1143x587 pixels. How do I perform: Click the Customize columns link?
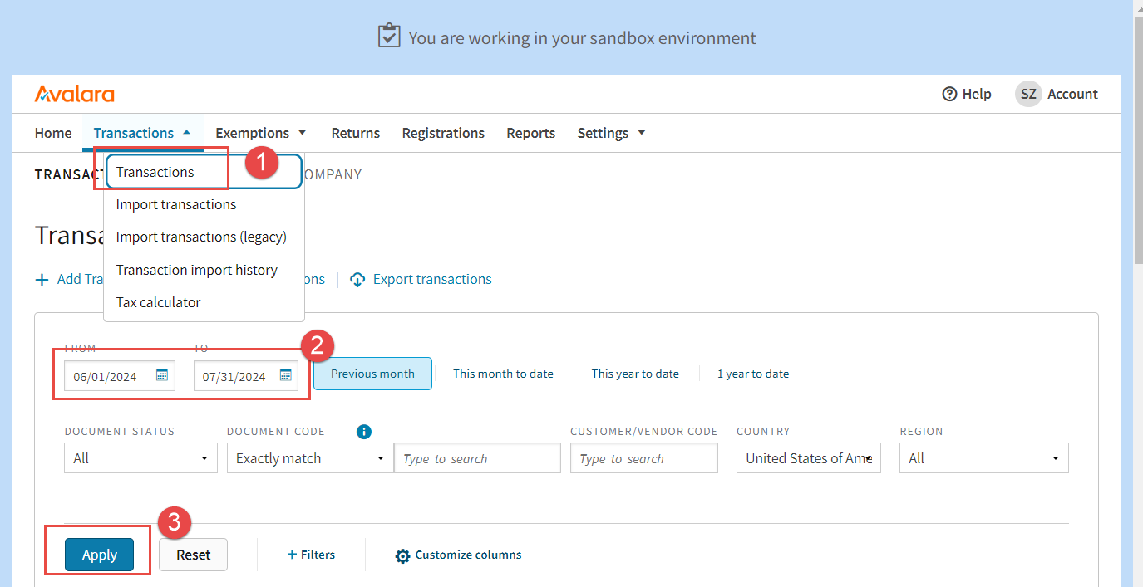coord(468,555)
